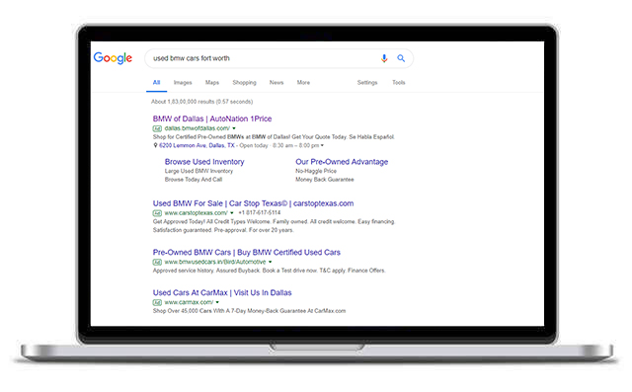Click the Ad badge next to www.carstoptexas.com
This screenshot has height=392, width=632.
157,213
